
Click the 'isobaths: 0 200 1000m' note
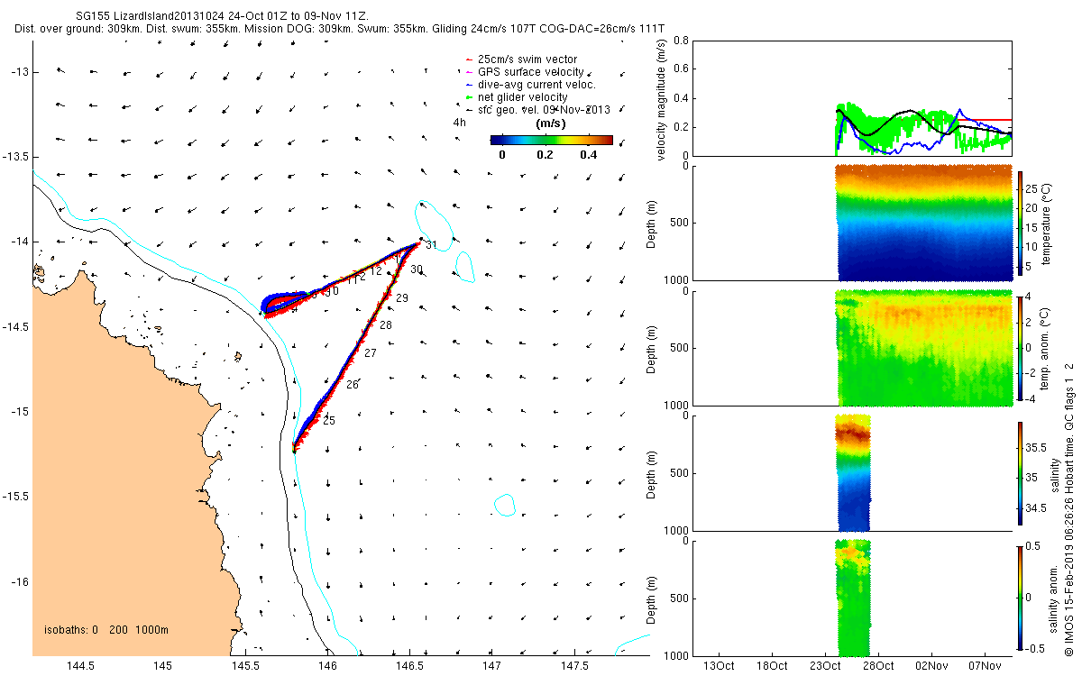pyautogui.click(x=106, y=629)
